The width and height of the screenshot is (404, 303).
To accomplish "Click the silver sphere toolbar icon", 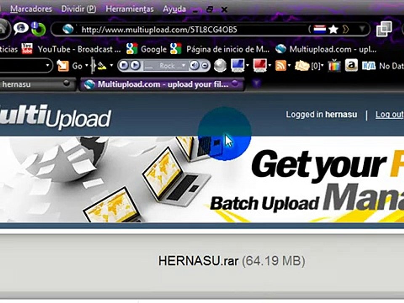I will [x=220, y=66].
